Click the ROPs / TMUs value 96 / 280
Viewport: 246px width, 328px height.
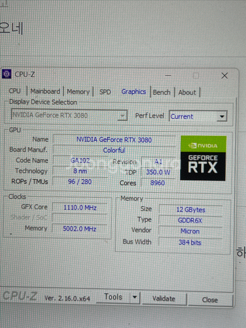point(80,182)
